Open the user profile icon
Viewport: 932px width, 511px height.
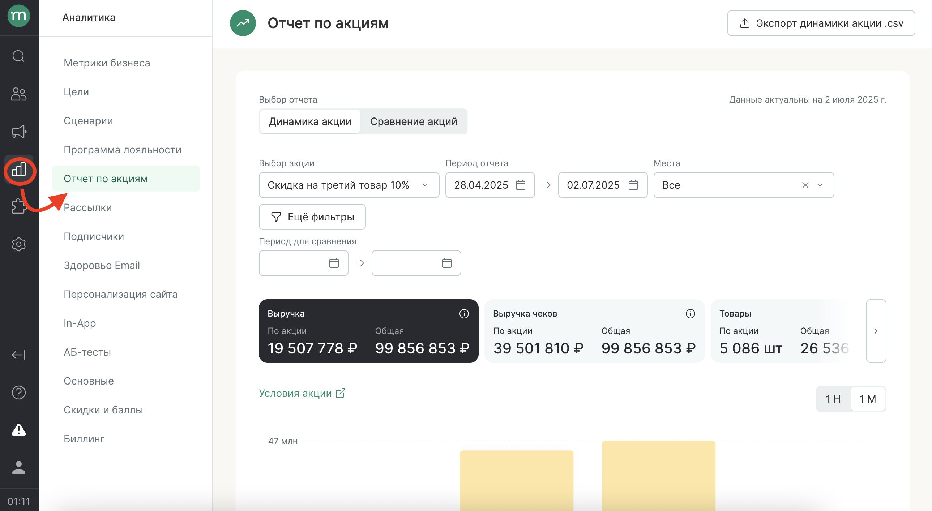point(19,468)
